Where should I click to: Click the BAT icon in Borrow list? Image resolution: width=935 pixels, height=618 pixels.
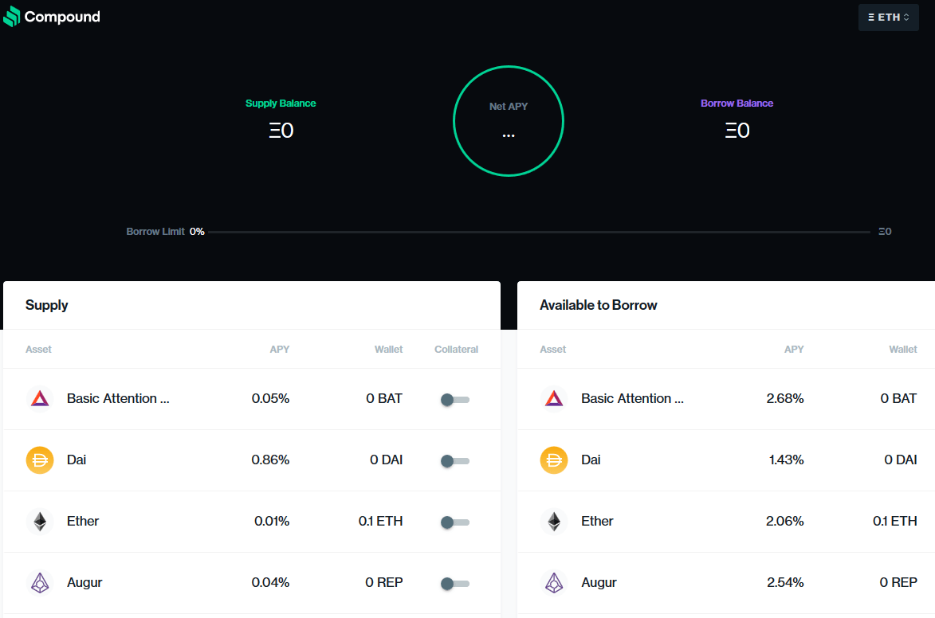click(554, 399)
